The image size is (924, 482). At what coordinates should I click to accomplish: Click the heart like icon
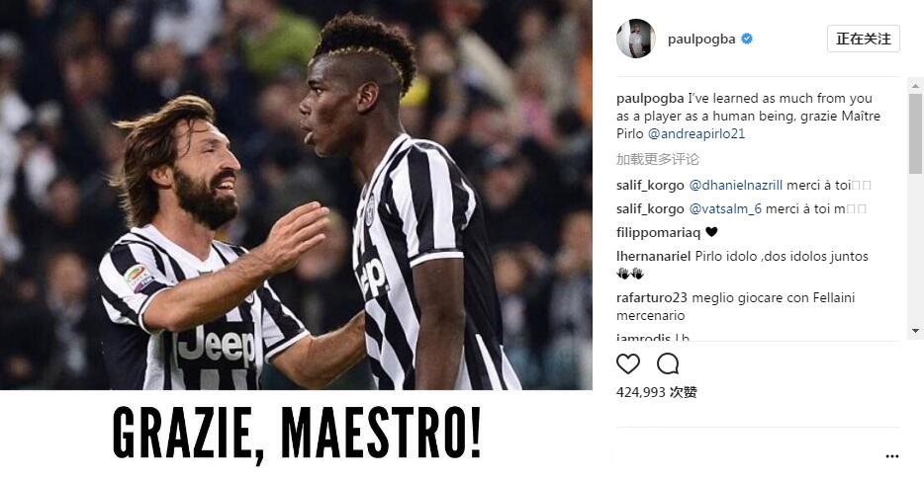coord(627,363)
